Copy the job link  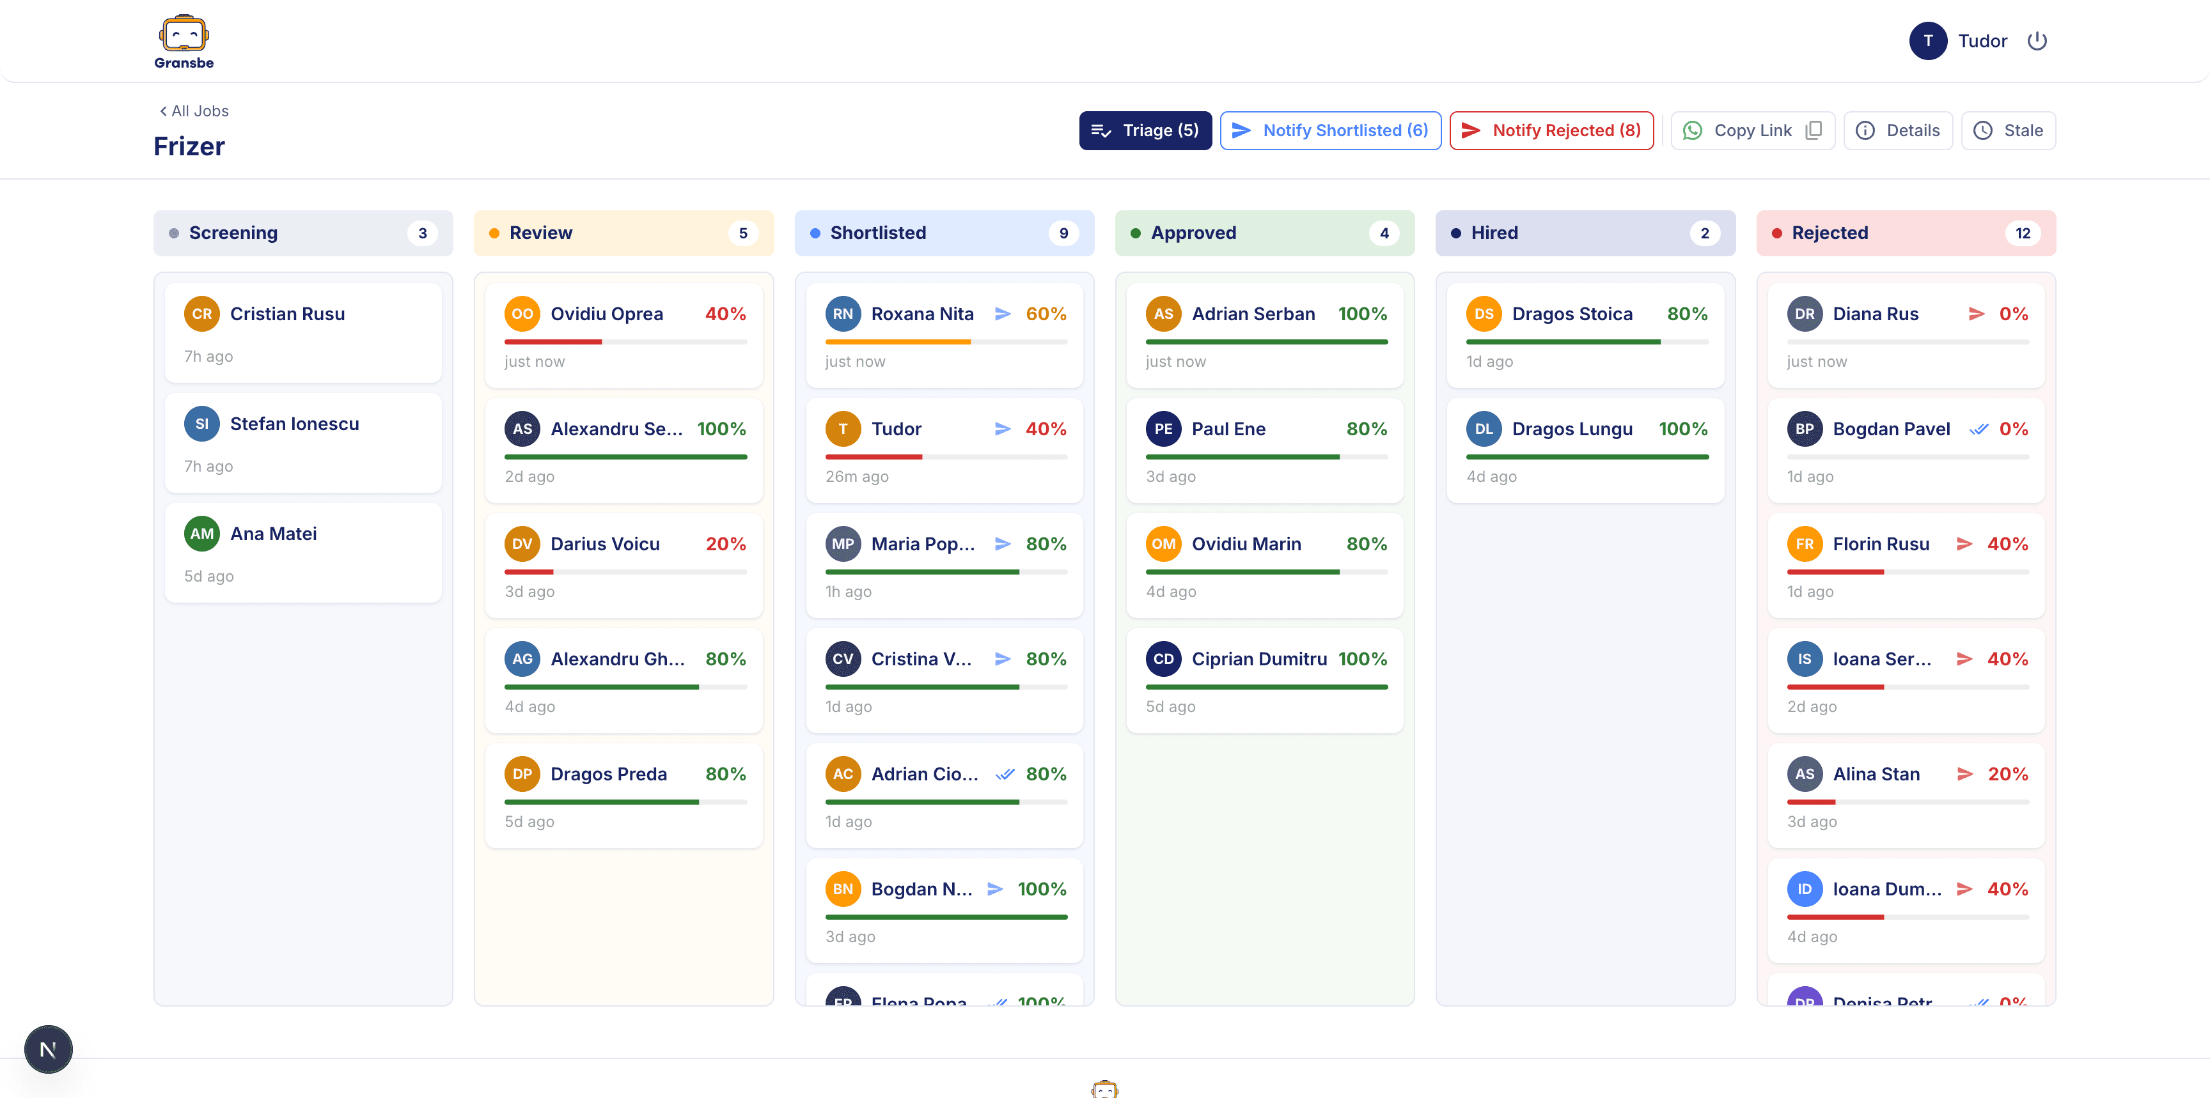(1752, 130)
